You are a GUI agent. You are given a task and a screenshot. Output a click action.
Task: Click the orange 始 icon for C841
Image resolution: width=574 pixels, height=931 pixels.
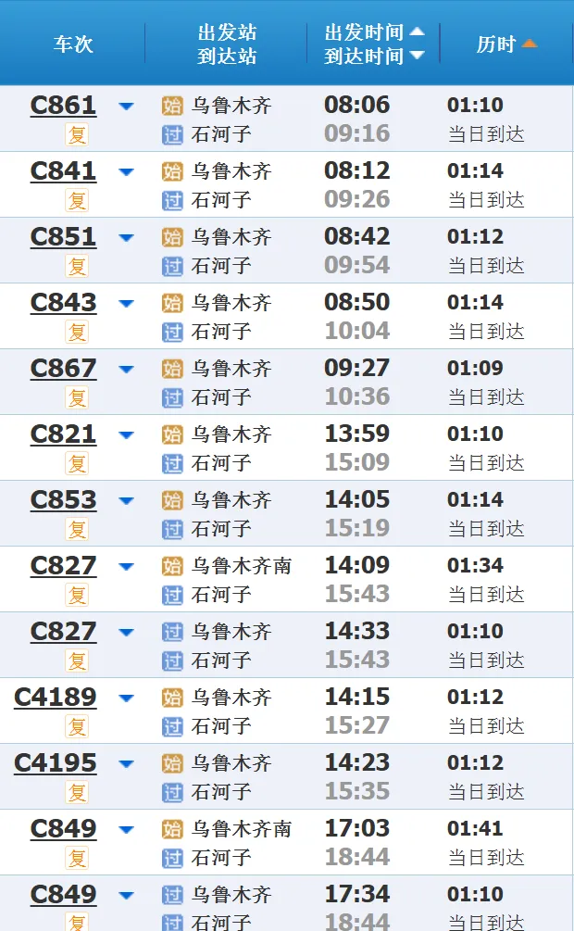pyautogui.click(x=172, y=171)
